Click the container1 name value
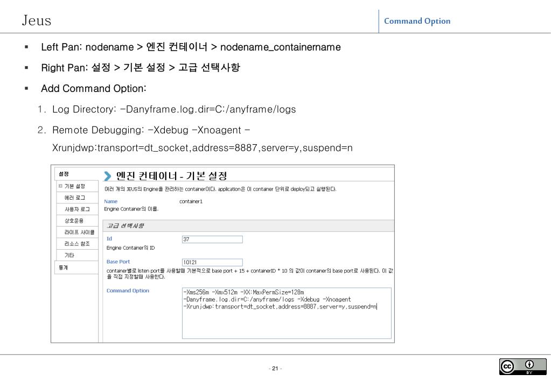Image resolution: width=551 pixels, height=381 pixels. pos(191,202)
